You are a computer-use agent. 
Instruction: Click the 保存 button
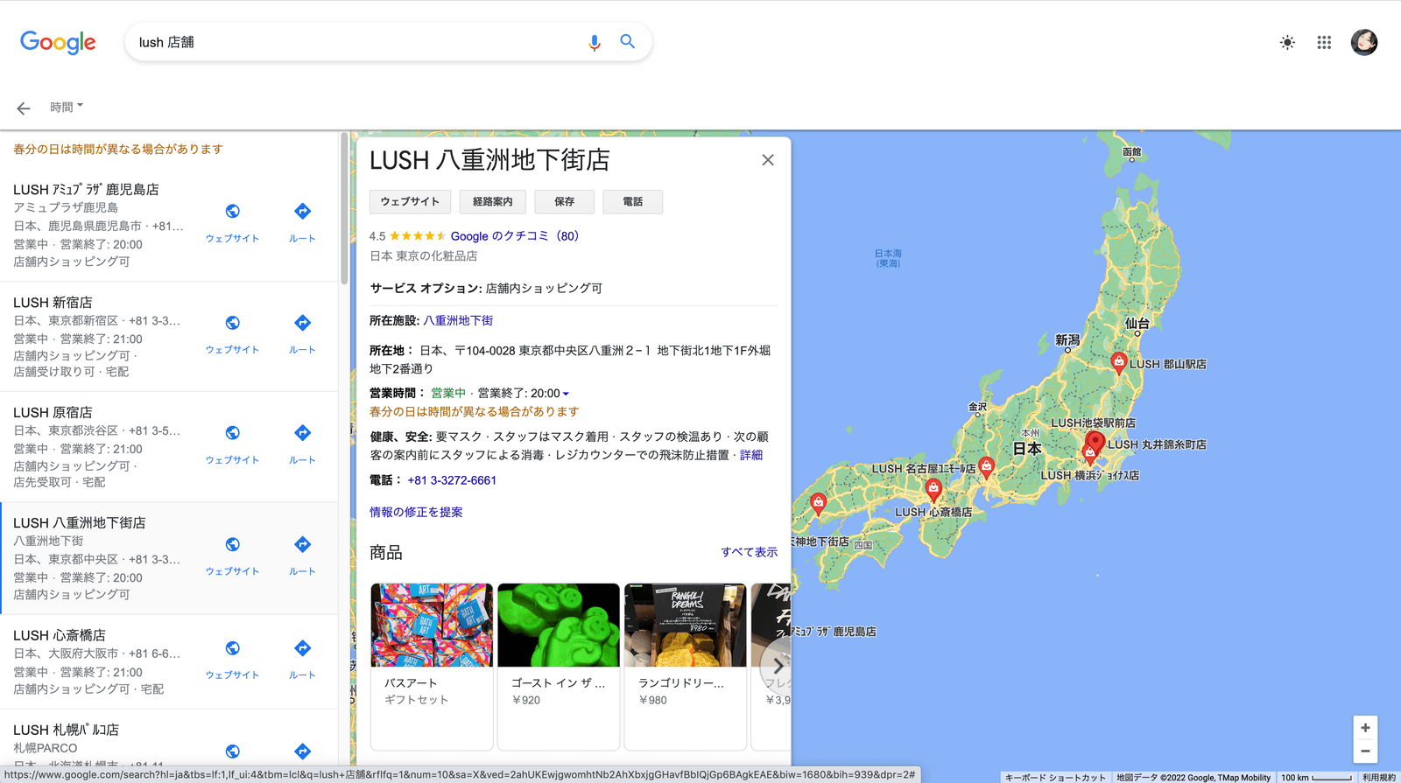564,202
